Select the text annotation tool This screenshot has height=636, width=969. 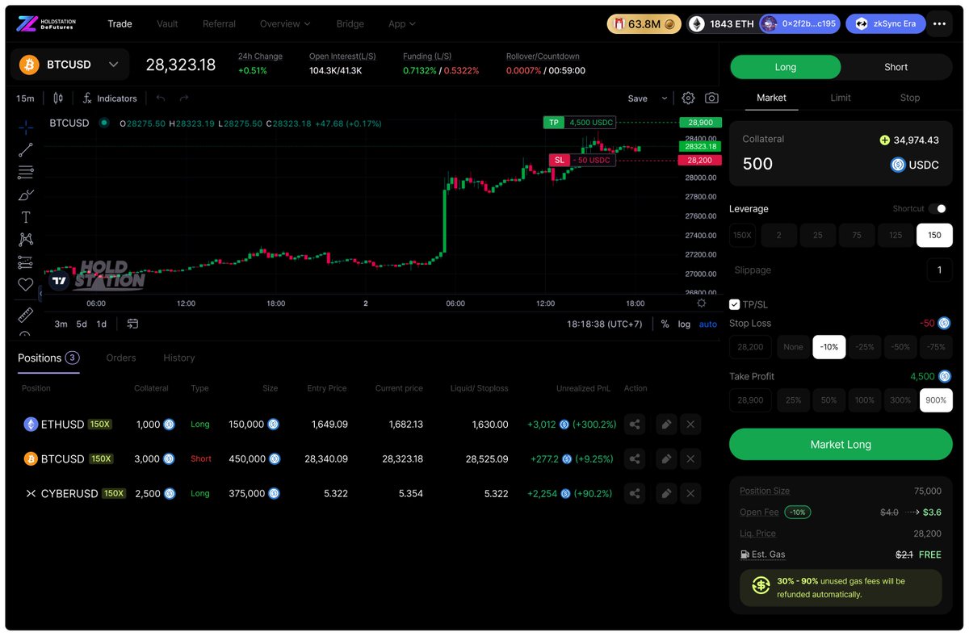tap(25, 216)
